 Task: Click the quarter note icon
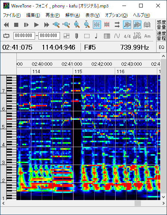(97, 36)
